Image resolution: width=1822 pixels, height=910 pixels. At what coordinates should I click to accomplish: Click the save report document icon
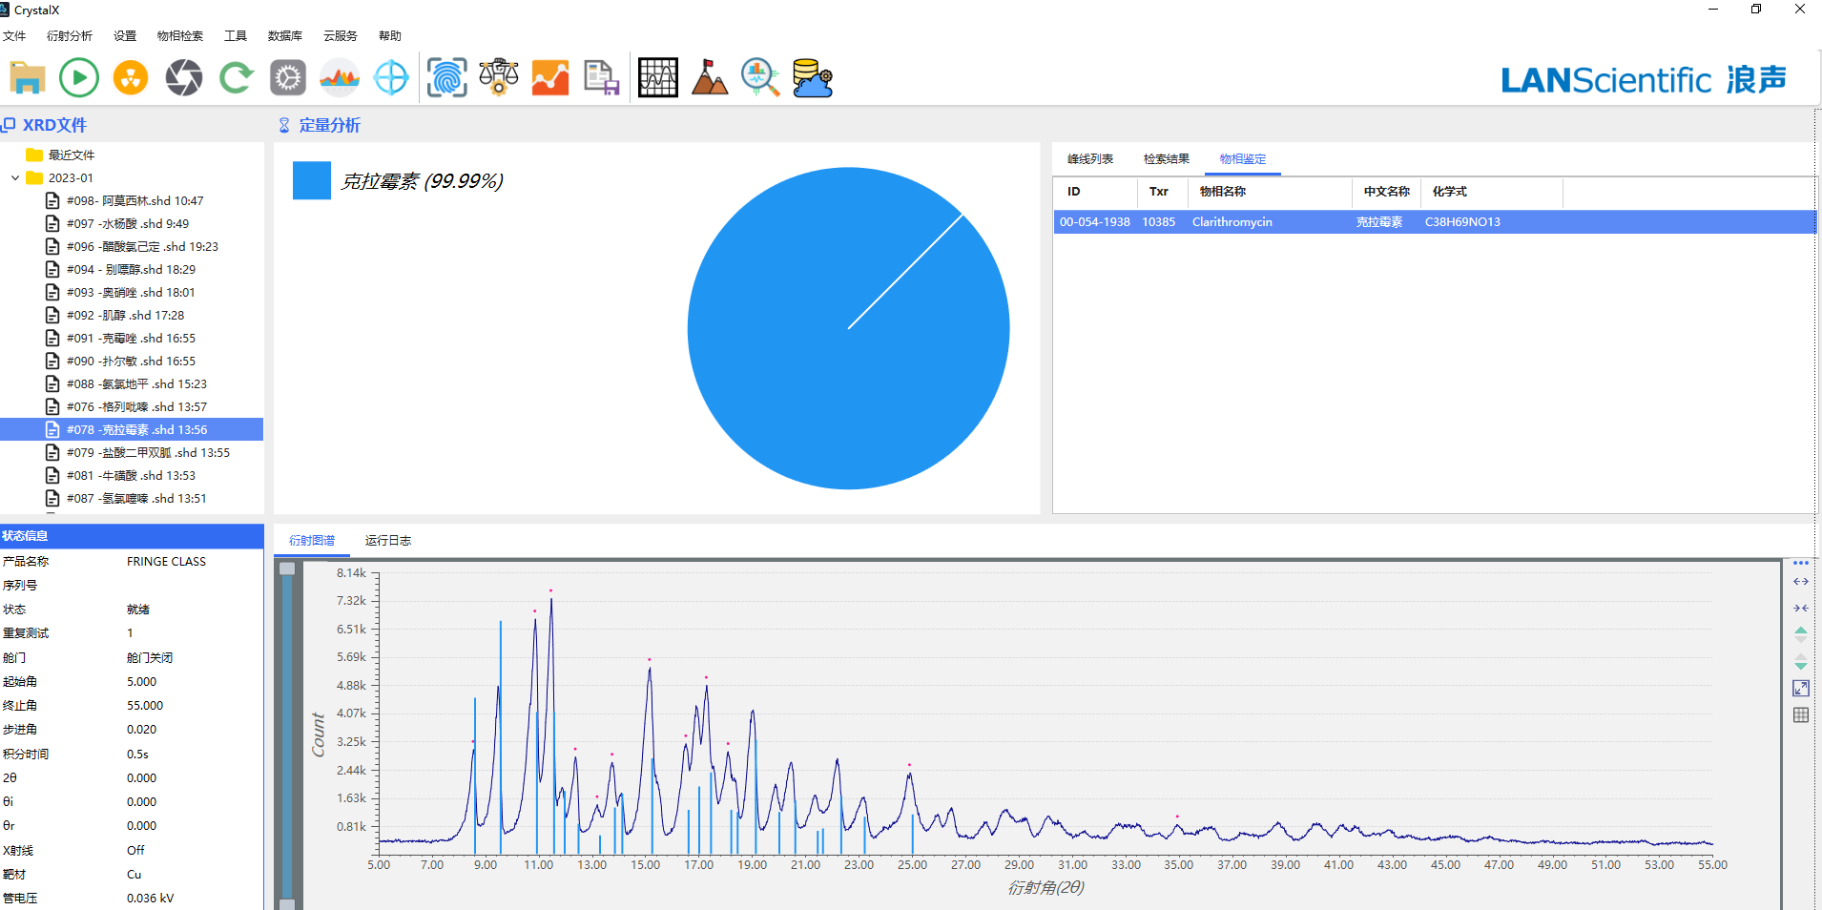601,78
